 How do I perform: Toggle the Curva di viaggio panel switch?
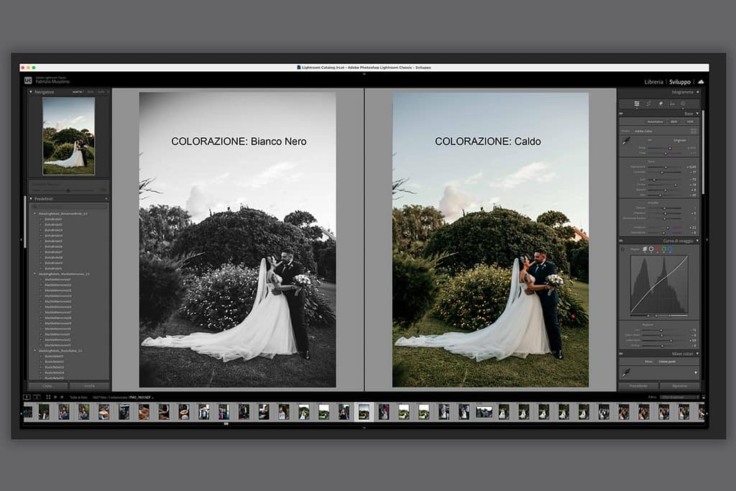620,241
